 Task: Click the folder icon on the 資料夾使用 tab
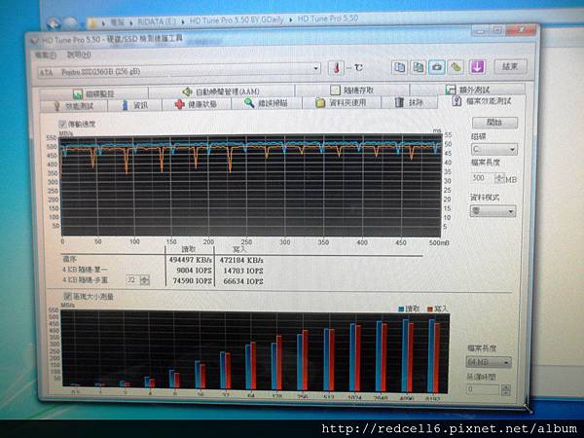[320, 103]
